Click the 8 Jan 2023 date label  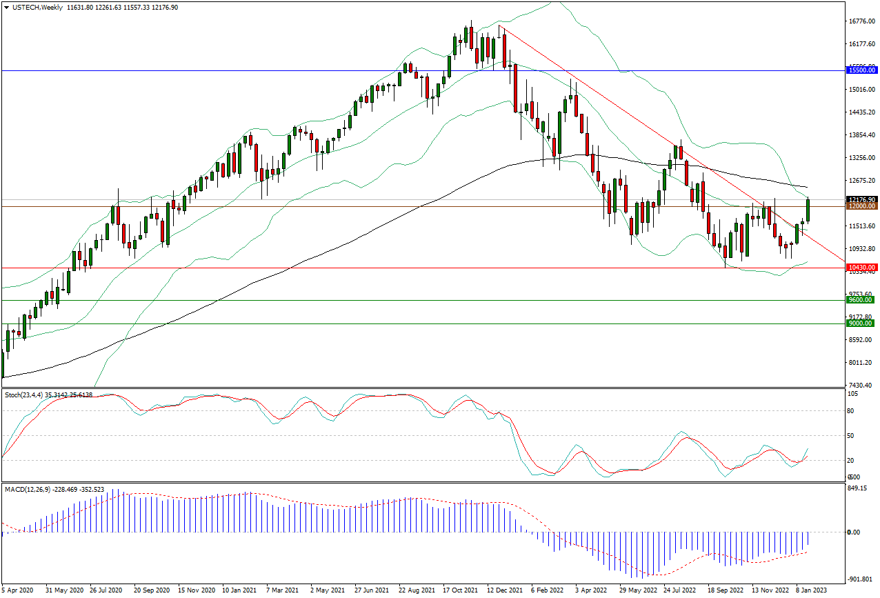click(x=812, y=591)
